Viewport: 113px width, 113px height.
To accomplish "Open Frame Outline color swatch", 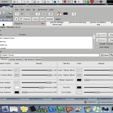I will pyautogui.click(x=17, y=83).
